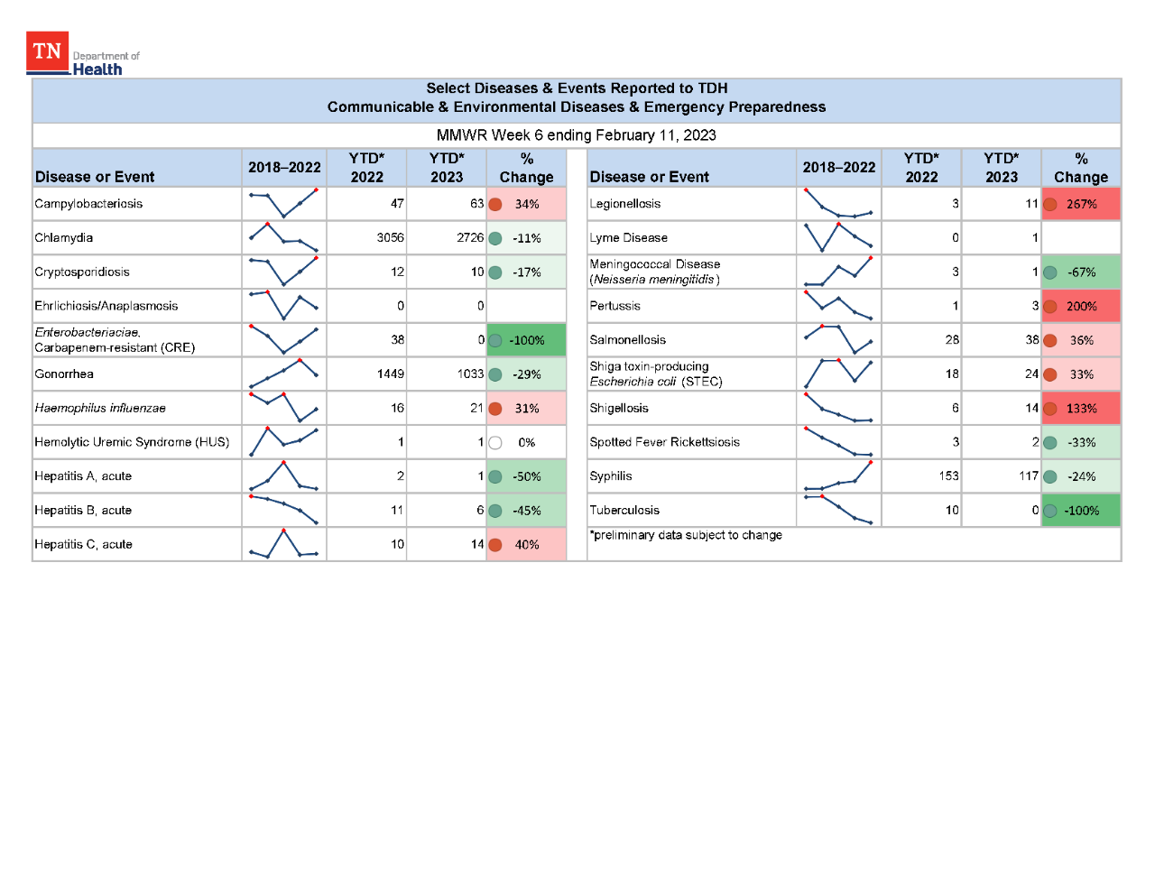This screenshot has height=886, width=1155.
Task: Select the "200%" change value for Pertussis
Action: coord(1082,307)
